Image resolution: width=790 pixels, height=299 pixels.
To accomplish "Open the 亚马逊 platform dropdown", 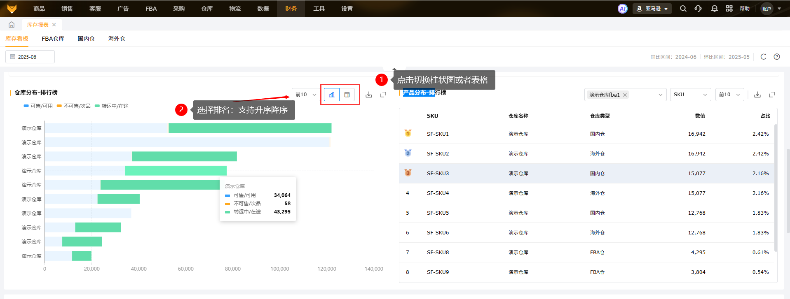I will (x=652, y=9).
